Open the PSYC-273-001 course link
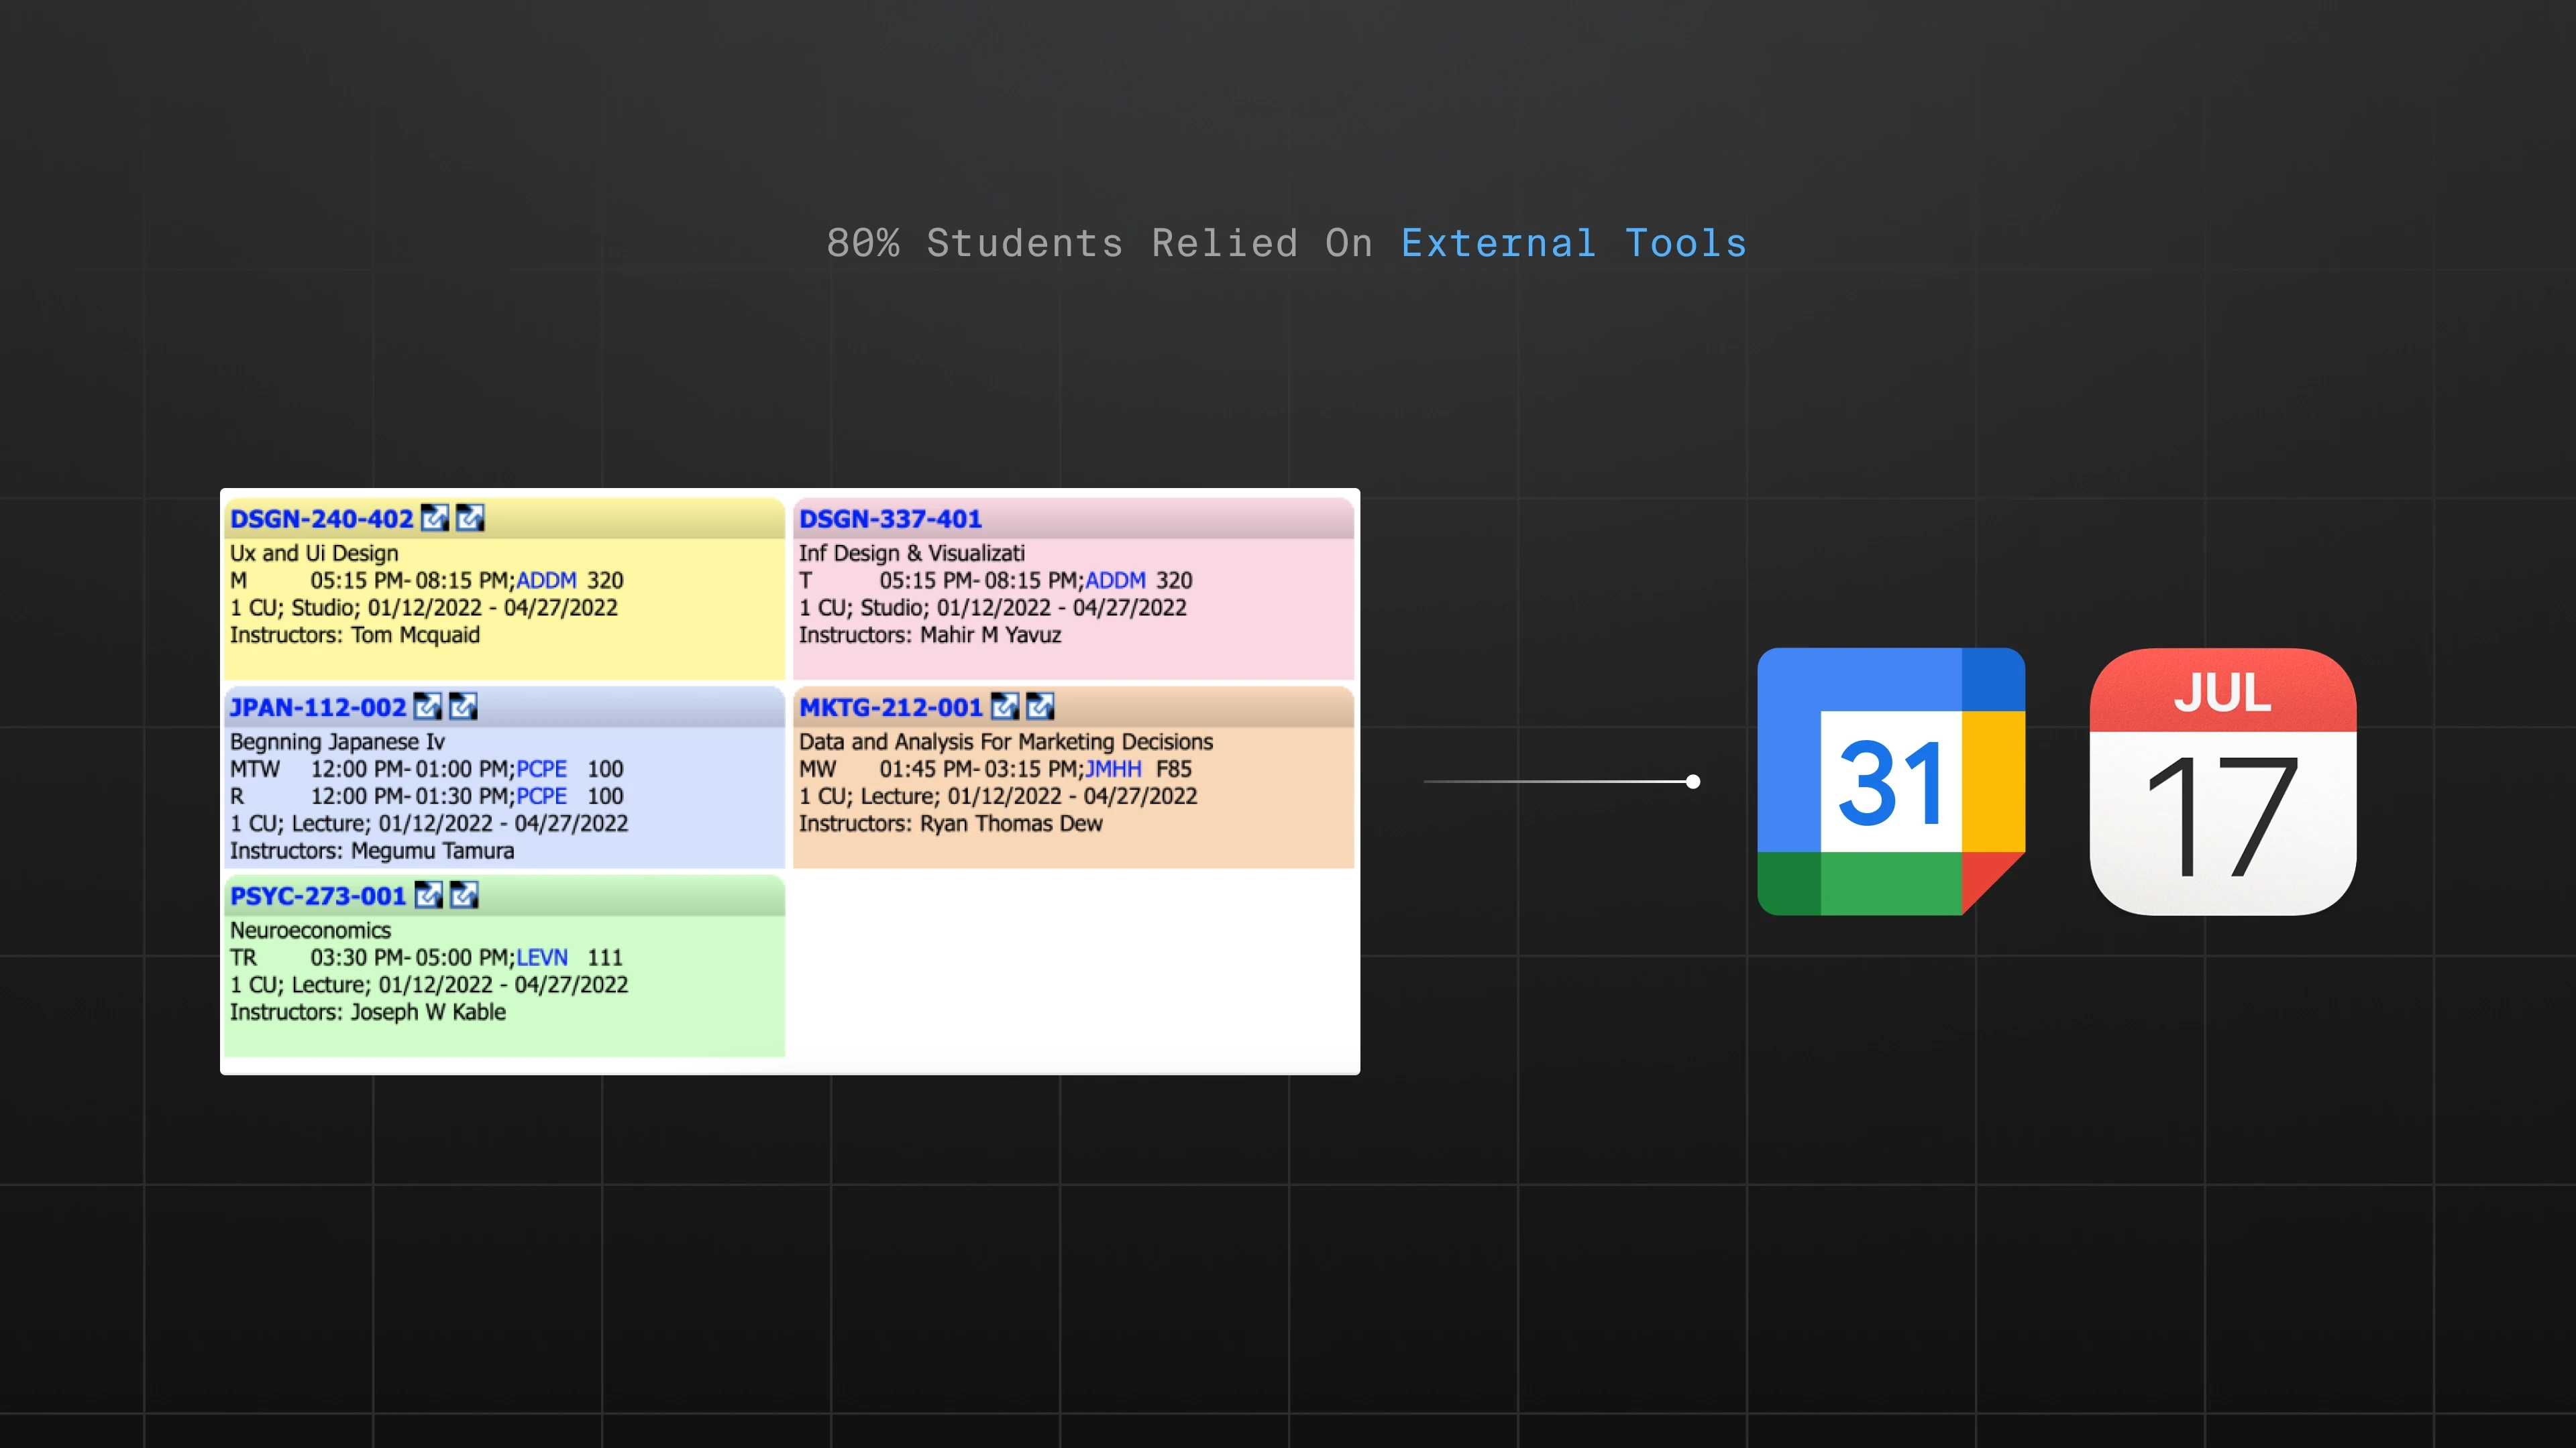Image resolution: width=2576 pixels, height=1448 pixels. 318,896
